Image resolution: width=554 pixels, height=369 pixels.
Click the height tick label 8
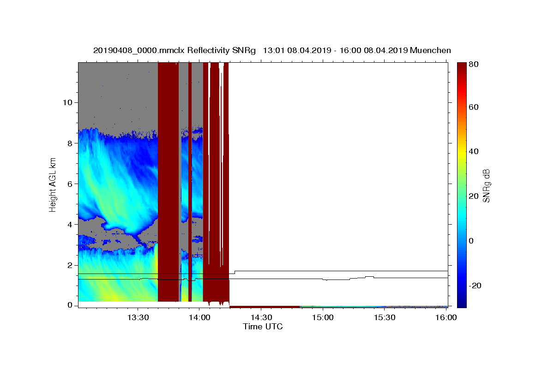(x=69, y=143)
